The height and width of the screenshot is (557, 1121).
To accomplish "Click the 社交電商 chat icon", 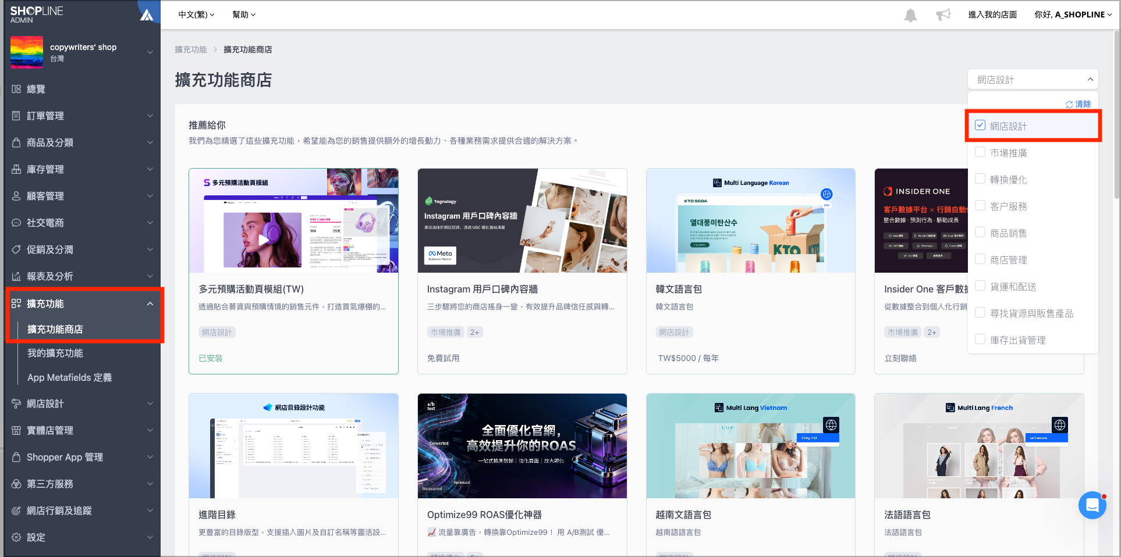I will tap(16, 223).
